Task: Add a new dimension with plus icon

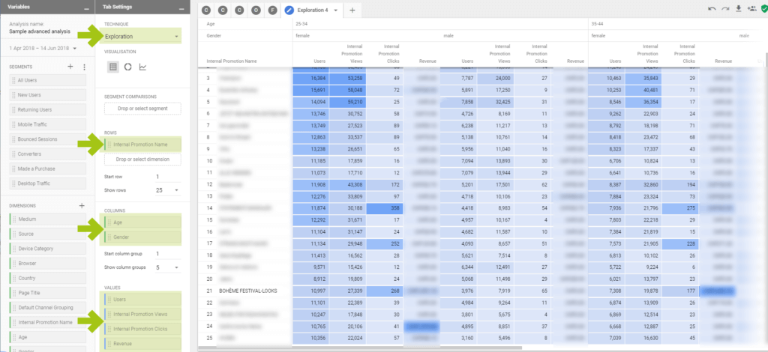Action: click(x=82, y=205)
